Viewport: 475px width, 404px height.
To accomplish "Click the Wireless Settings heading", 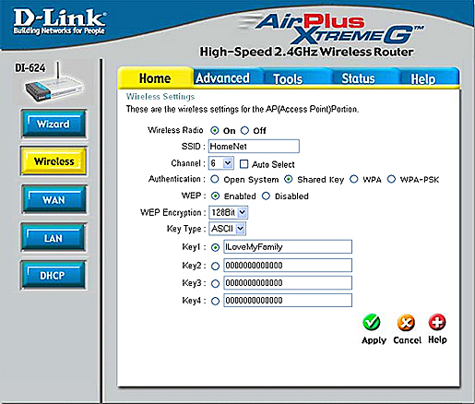I will 160,96.
